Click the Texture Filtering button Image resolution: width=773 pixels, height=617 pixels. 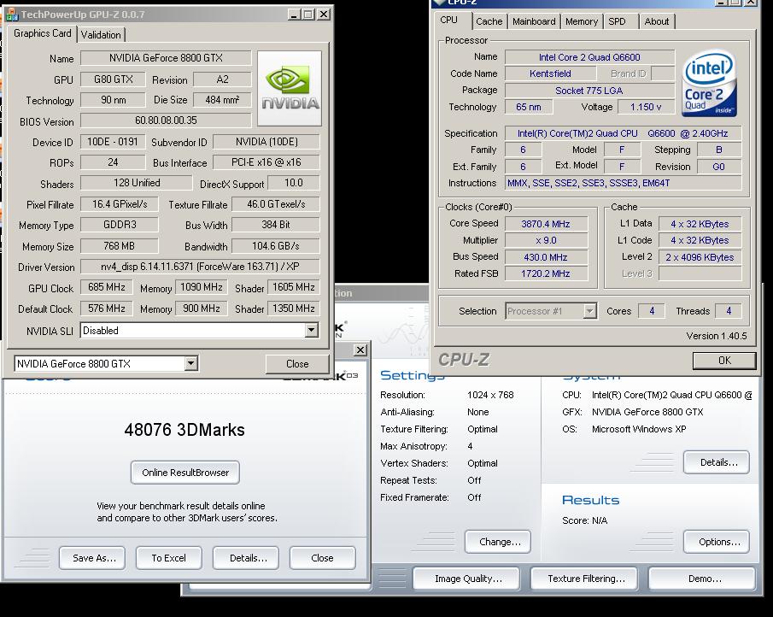click(584, 579)
